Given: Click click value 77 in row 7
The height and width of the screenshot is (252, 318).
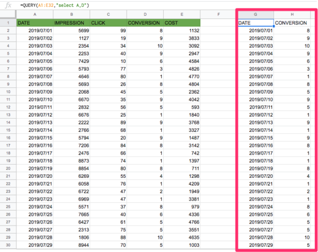Looking at the screenshot, I should 108,69.
